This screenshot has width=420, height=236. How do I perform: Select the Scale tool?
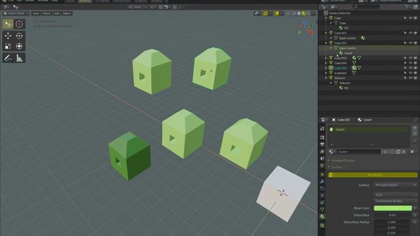(8, 47)
